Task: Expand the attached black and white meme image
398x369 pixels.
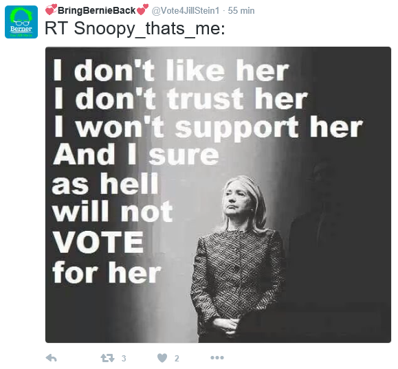Action: [x=218, y=194]
